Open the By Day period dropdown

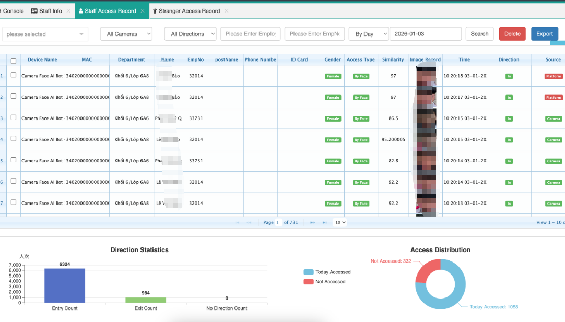point(368,34)
